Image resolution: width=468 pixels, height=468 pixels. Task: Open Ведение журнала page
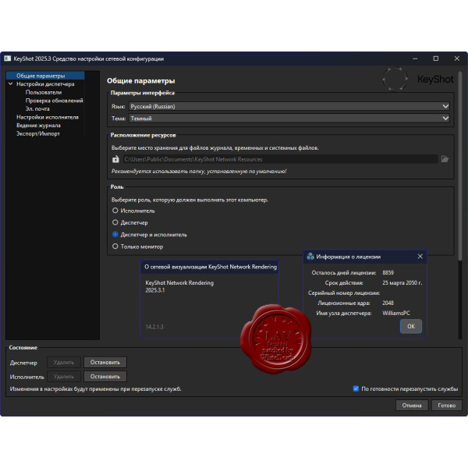click(38, 126)
